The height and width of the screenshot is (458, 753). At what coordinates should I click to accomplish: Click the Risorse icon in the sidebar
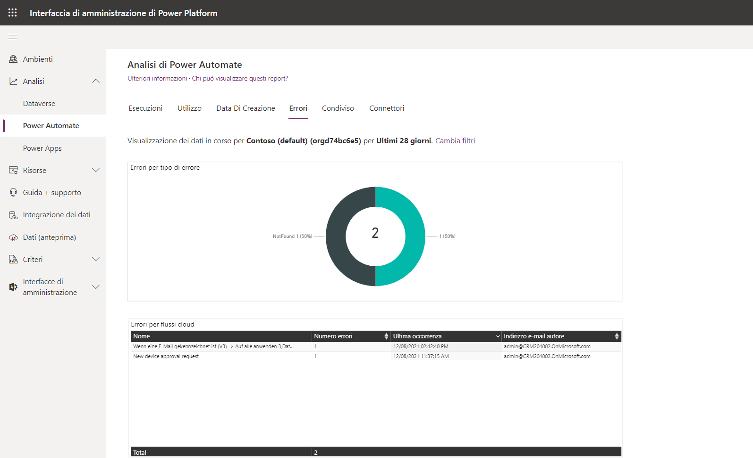pyautogui.click(x=13, y=170)
